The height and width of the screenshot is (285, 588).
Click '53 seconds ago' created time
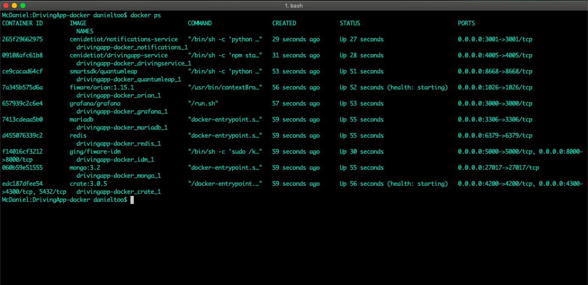click(296, 71)
